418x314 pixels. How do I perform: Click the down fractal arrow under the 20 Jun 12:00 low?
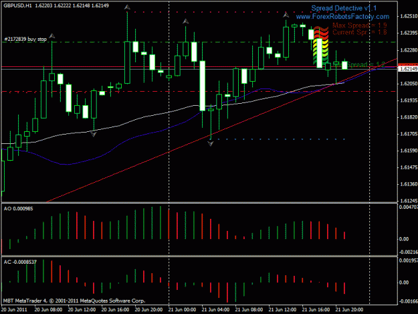tap(94, 134)
